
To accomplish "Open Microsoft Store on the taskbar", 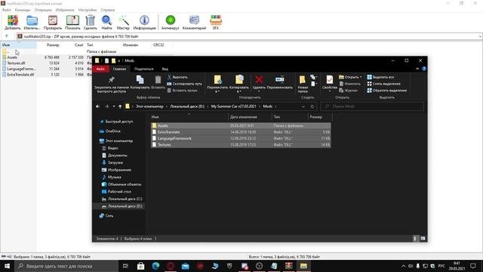I will click(x=141, y=266).
